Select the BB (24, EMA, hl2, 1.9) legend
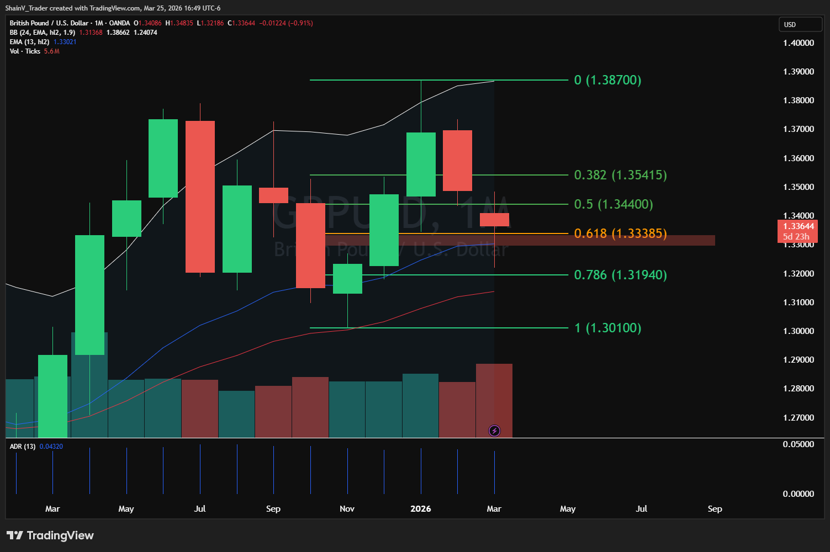830x552 pixels. [42, 33]
